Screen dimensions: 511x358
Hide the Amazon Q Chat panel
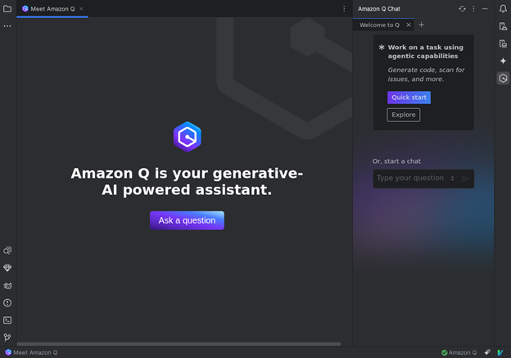click(x=485, y=9)
